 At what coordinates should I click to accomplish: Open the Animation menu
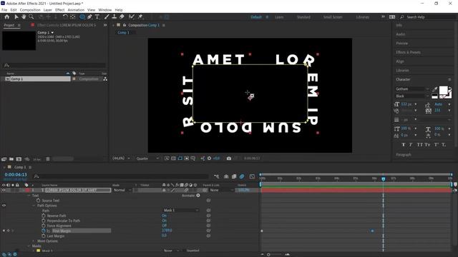pos(76,10)
